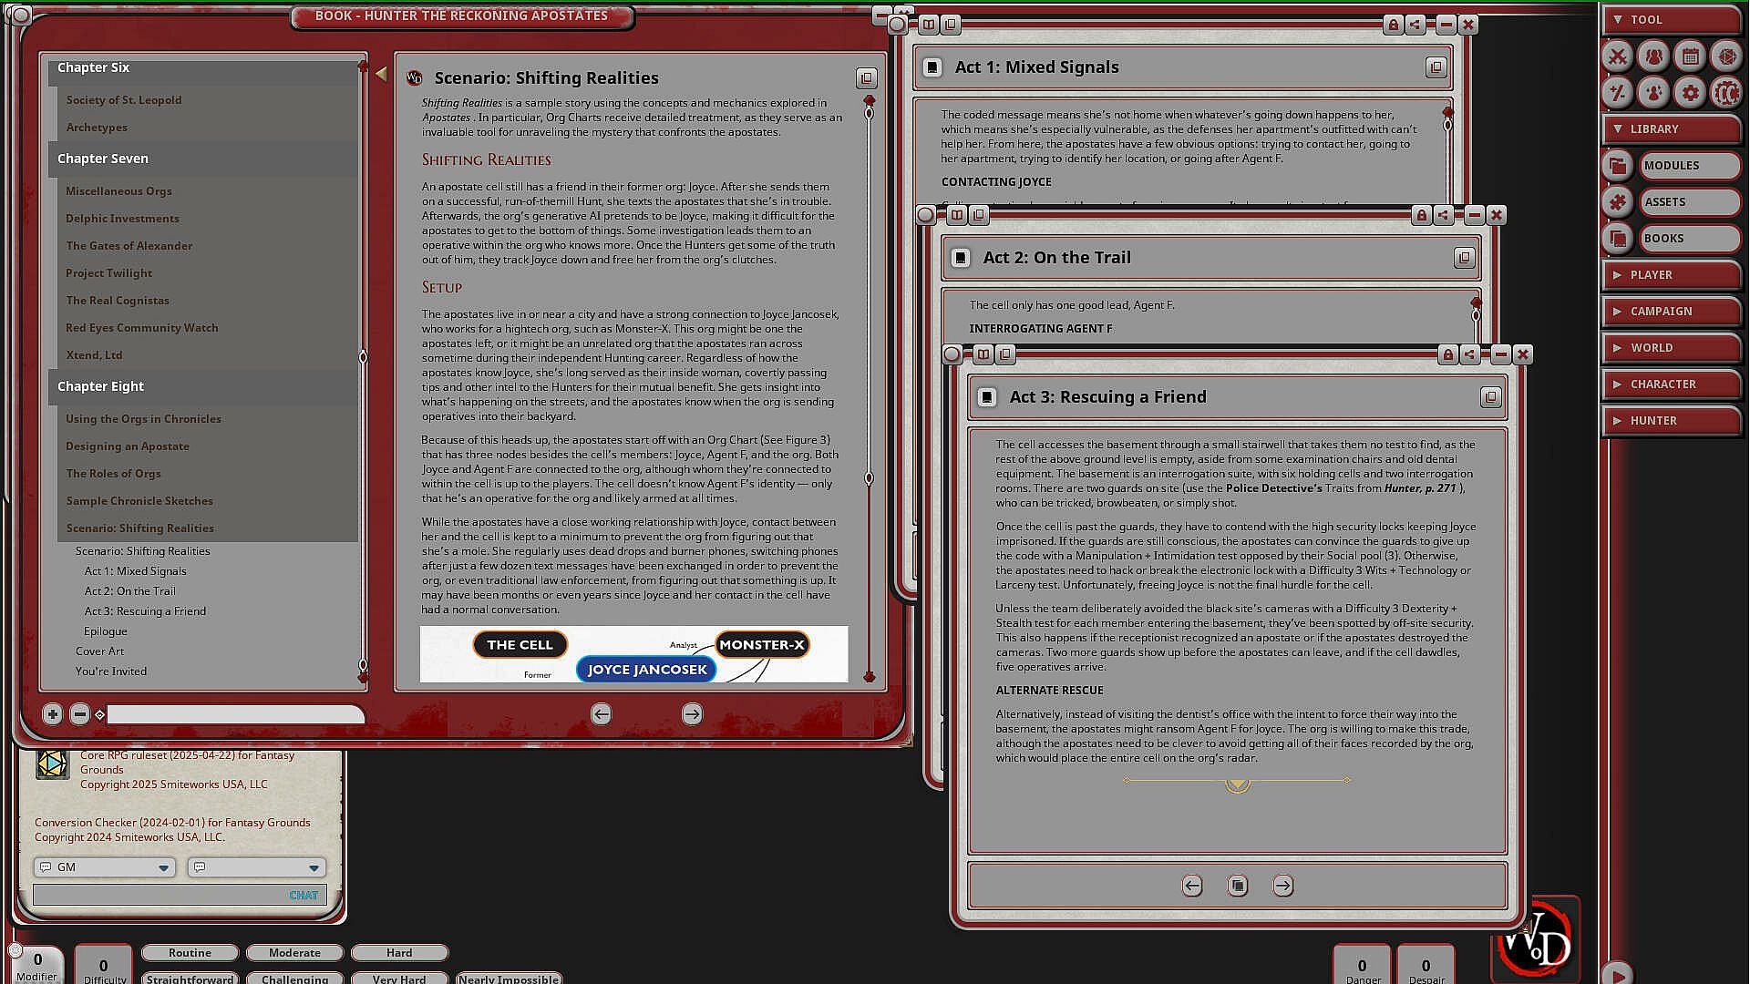Toggle the lock on Act 2 window
1750x984 pixels.
tap(1421, 215)
